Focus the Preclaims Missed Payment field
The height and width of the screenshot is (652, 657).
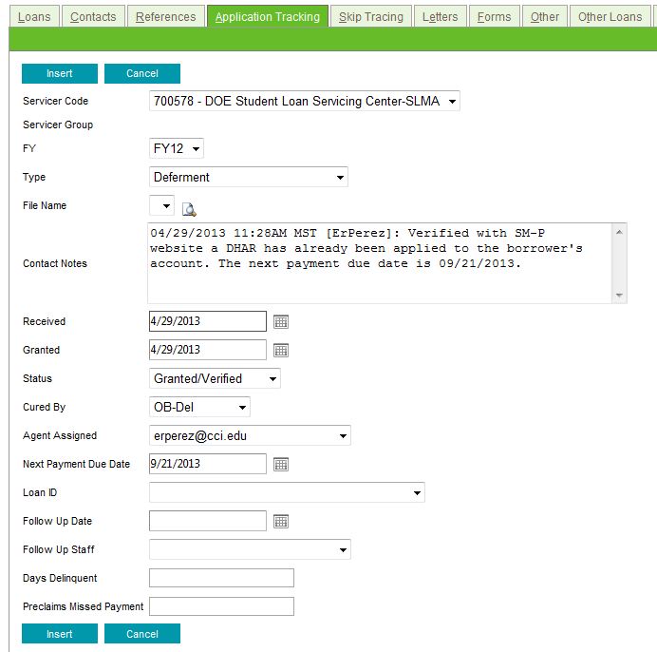tap(221, 606)
